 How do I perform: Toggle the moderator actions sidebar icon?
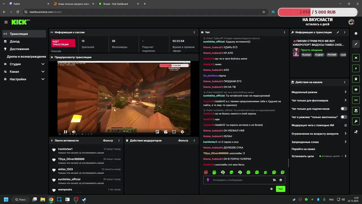tap(356, 110)
